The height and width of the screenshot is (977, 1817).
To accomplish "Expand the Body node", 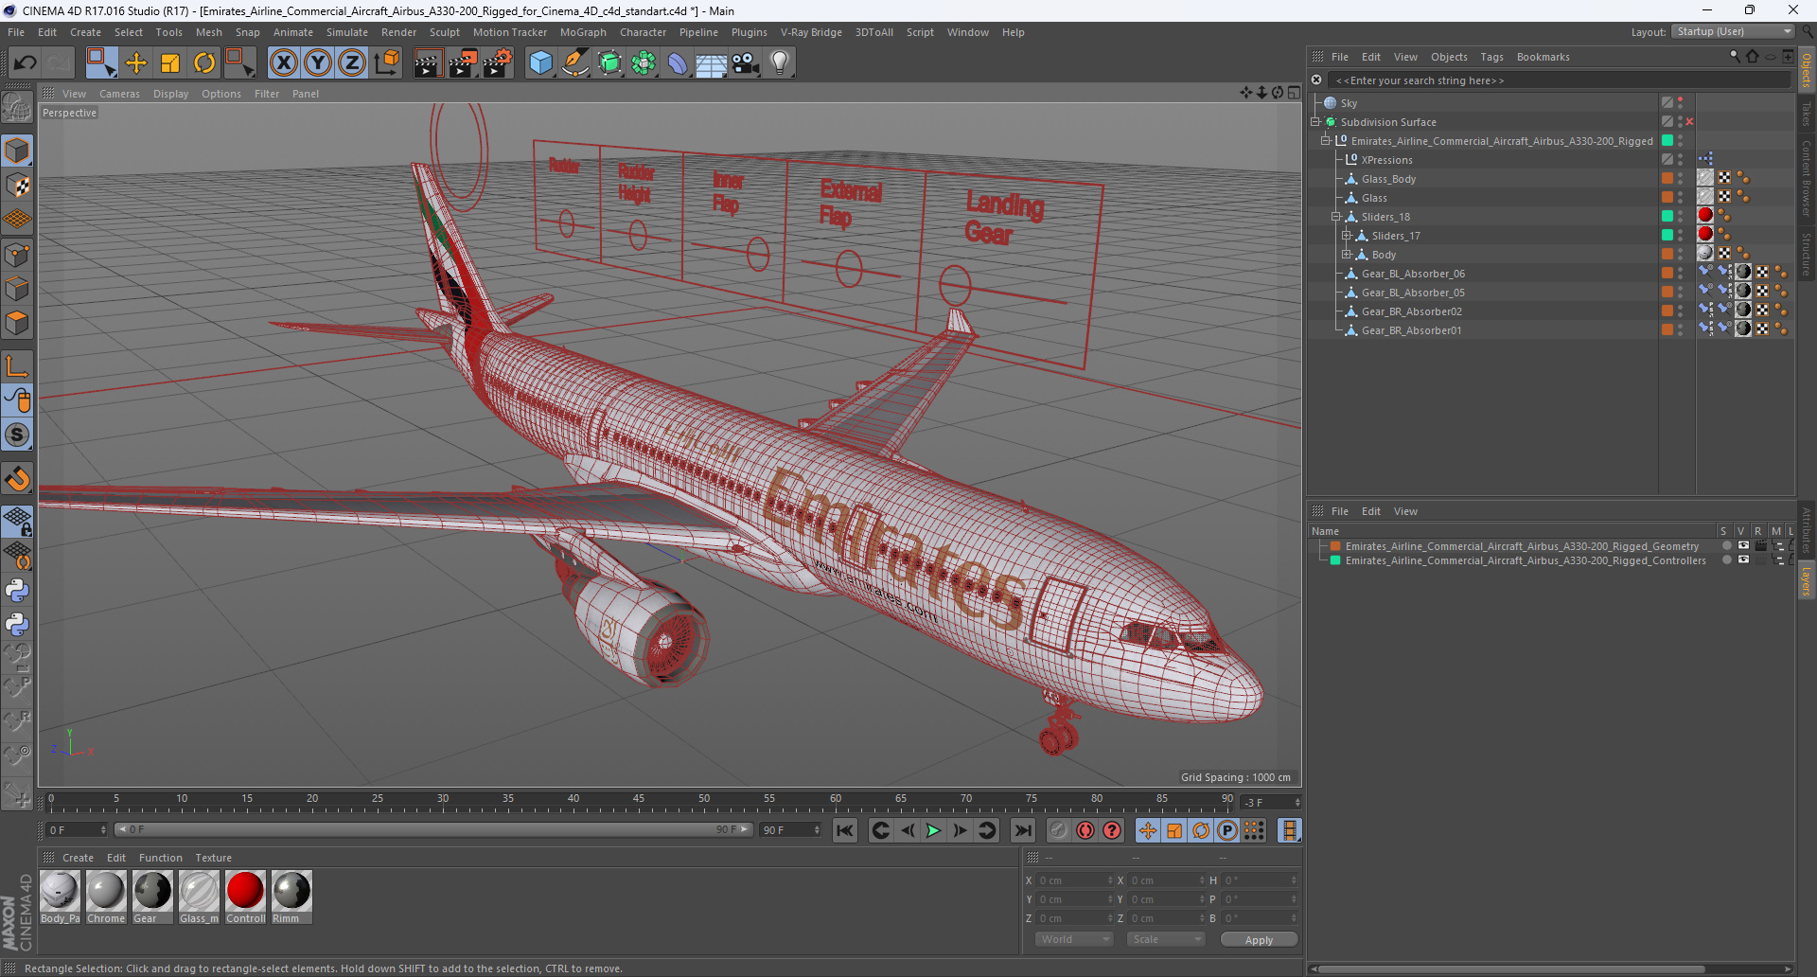I will point(1347,255).
